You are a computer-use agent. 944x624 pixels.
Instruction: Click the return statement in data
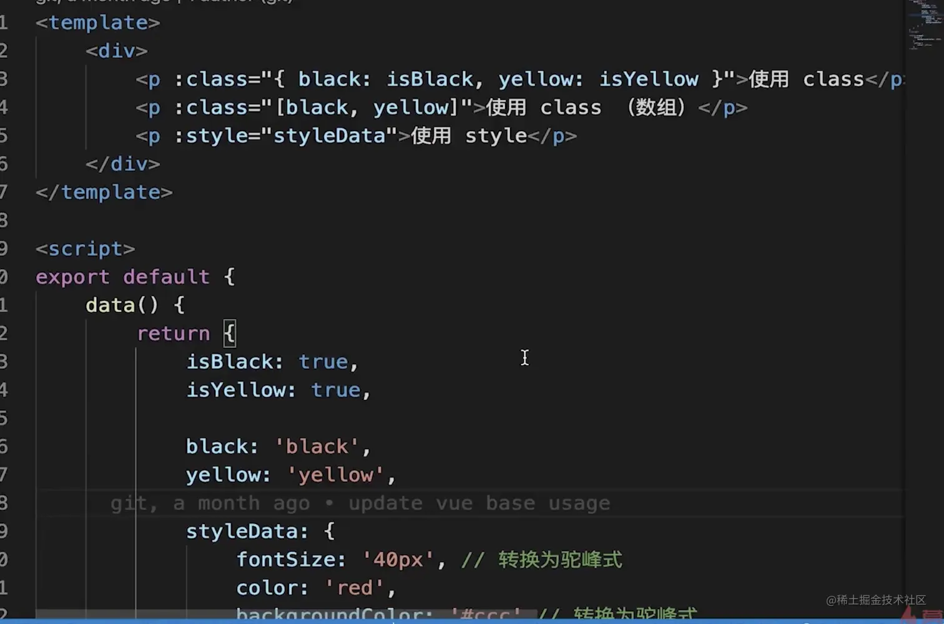[x=174, y=333]
